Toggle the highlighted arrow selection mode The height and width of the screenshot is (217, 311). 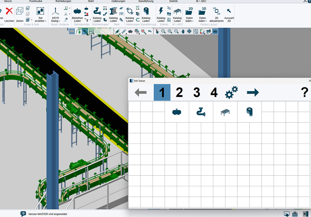coord(85,31)
